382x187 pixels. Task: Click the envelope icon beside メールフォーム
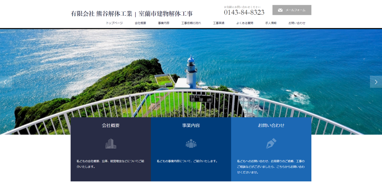280,10
